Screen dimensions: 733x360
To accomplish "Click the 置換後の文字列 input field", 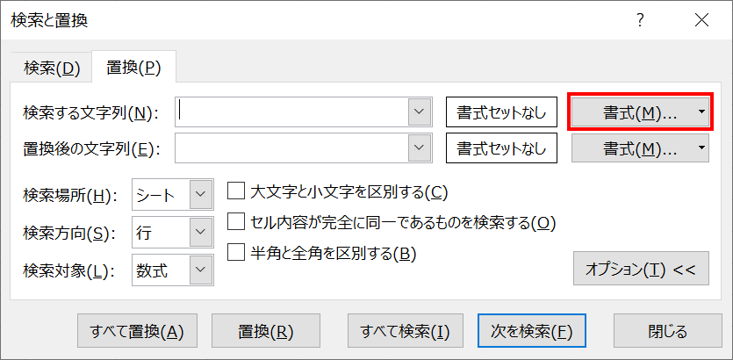I will 291,148.
